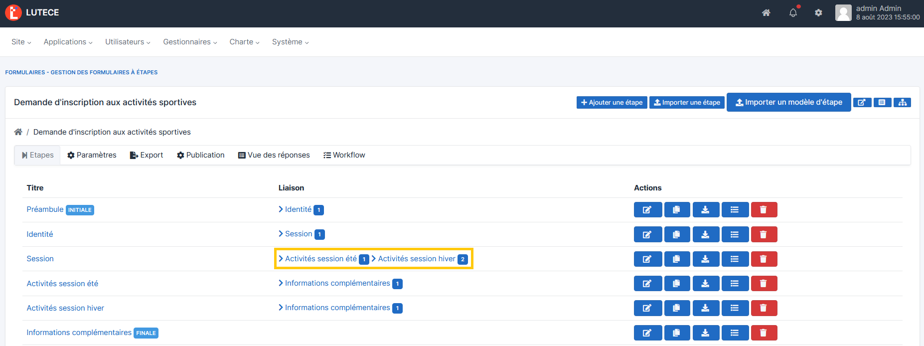Click the sitemap icon button in header
The image size is (924, 346).
(x=902, y=103)
